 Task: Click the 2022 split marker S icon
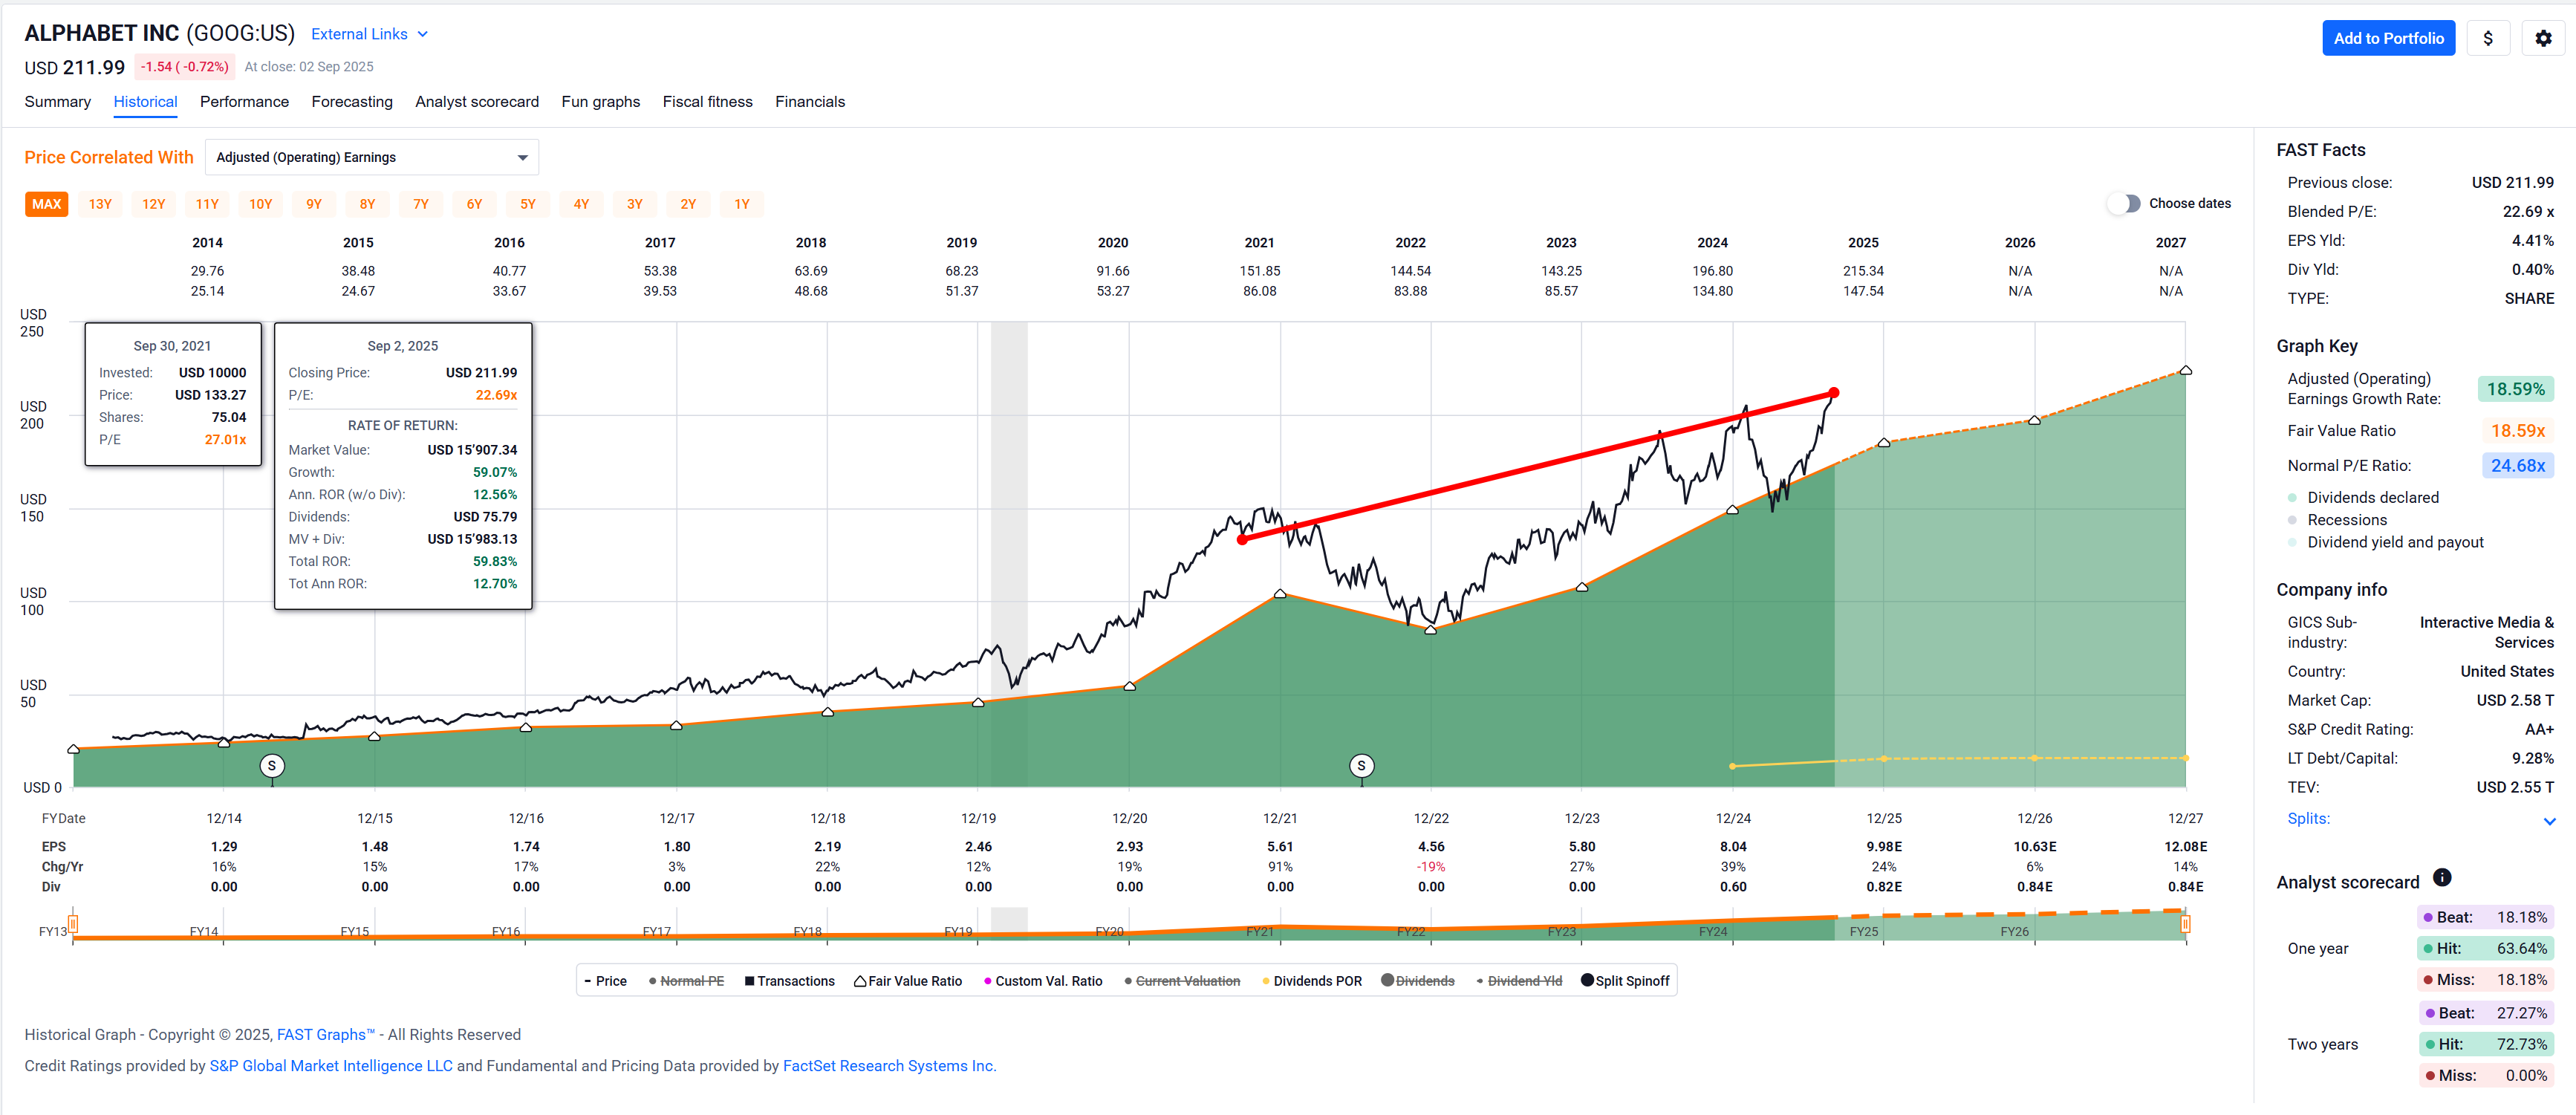[1361, 766]
